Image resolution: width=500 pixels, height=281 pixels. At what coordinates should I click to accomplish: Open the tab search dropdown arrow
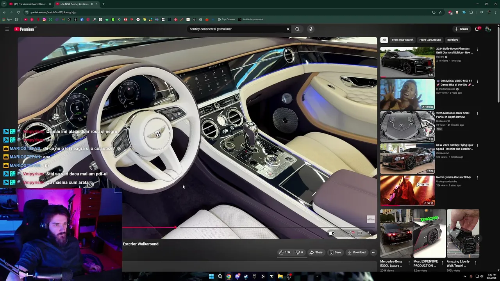coord(4,4)
